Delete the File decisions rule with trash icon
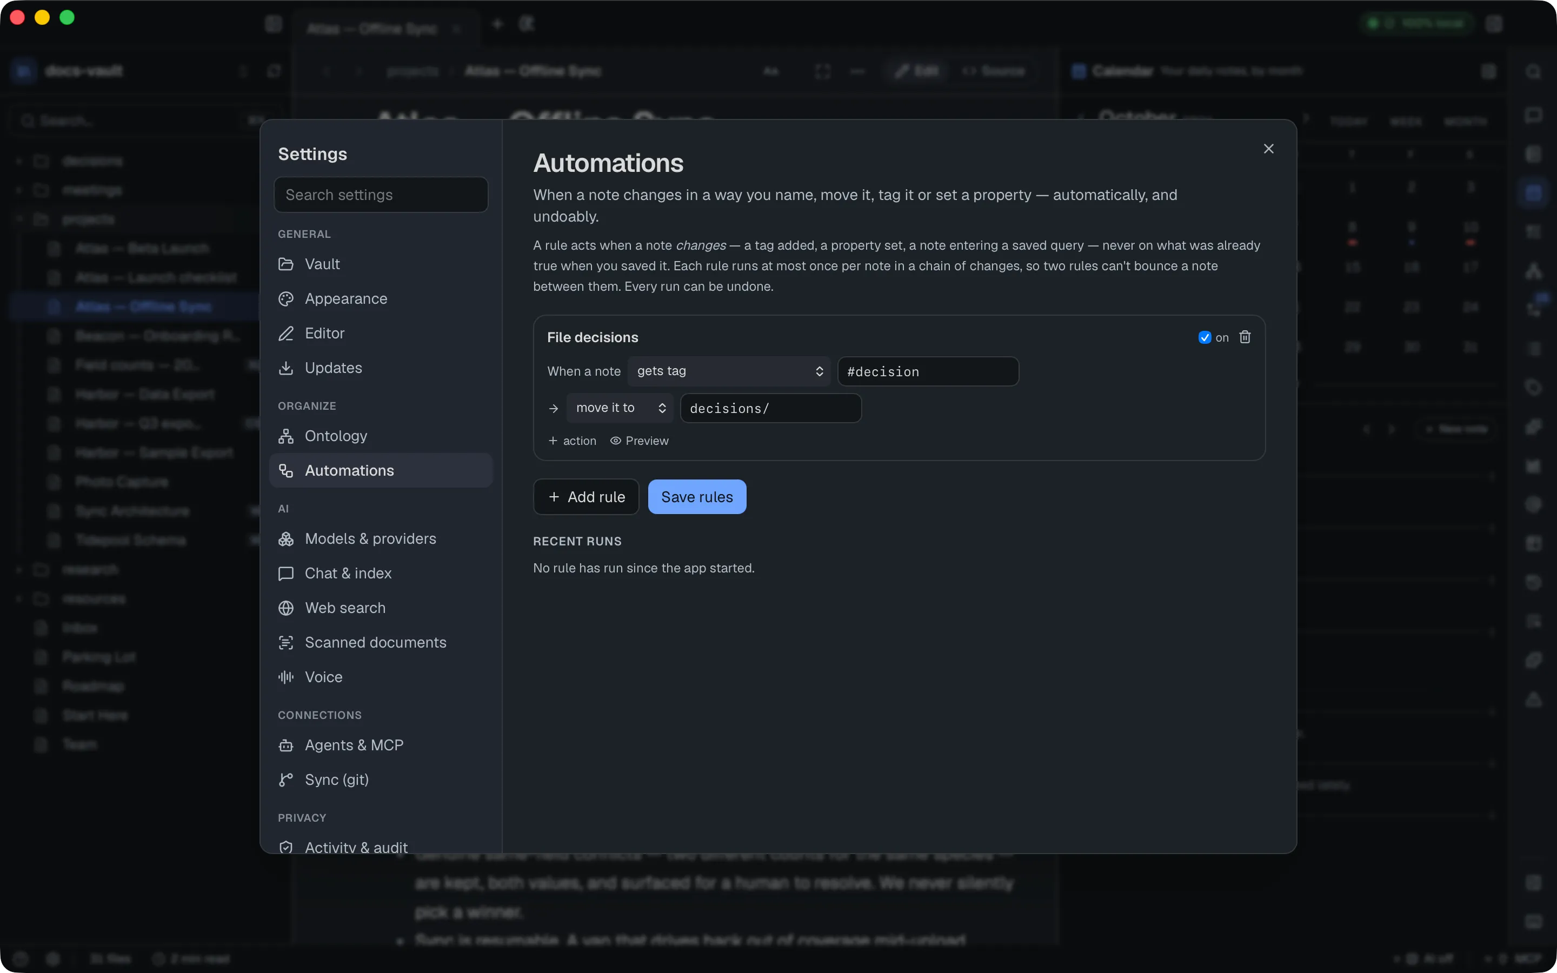 pyautogui.click(x=1245, y=337)
